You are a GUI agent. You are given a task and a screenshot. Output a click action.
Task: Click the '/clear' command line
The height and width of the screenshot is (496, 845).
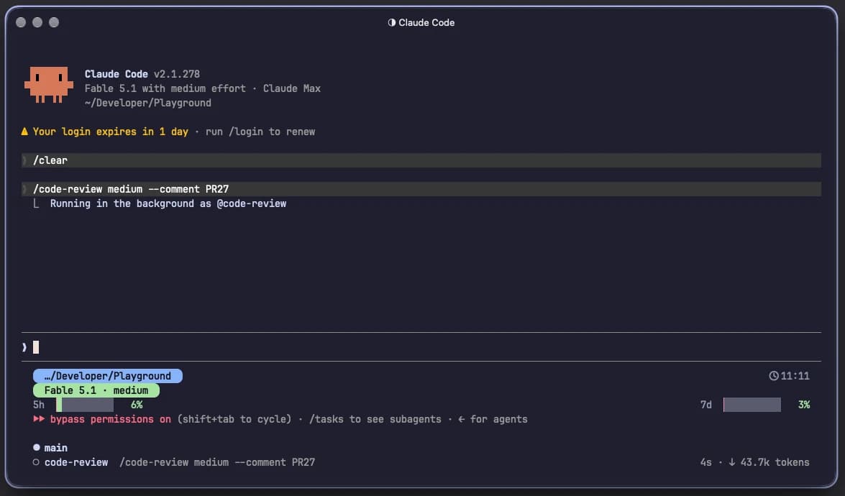(x=421, y=160)
